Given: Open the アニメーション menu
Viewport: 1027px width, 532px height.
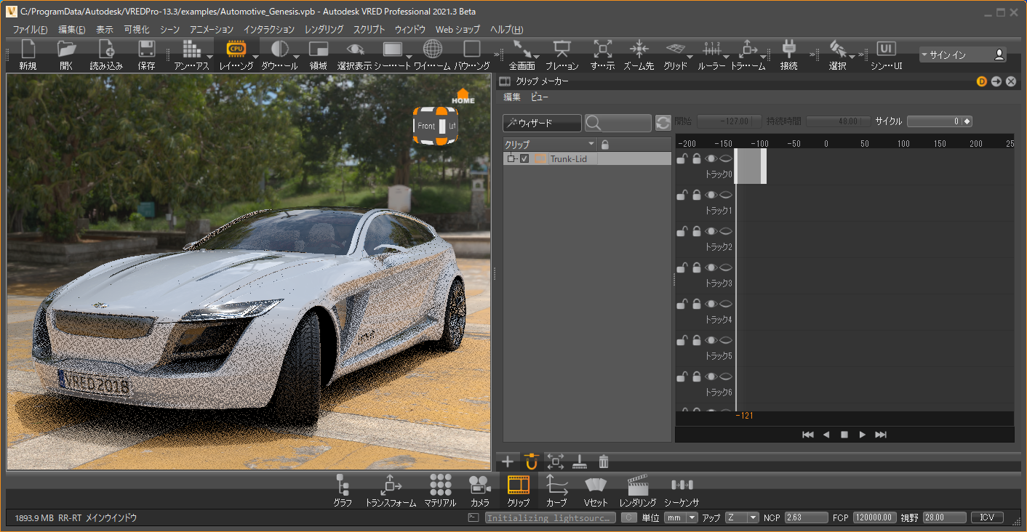Looking at the screenshot, I should [211, 30].
